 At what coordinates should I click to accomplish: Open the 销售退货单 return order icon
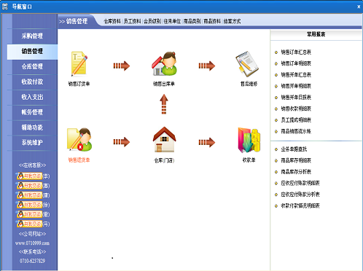point(79,140)
